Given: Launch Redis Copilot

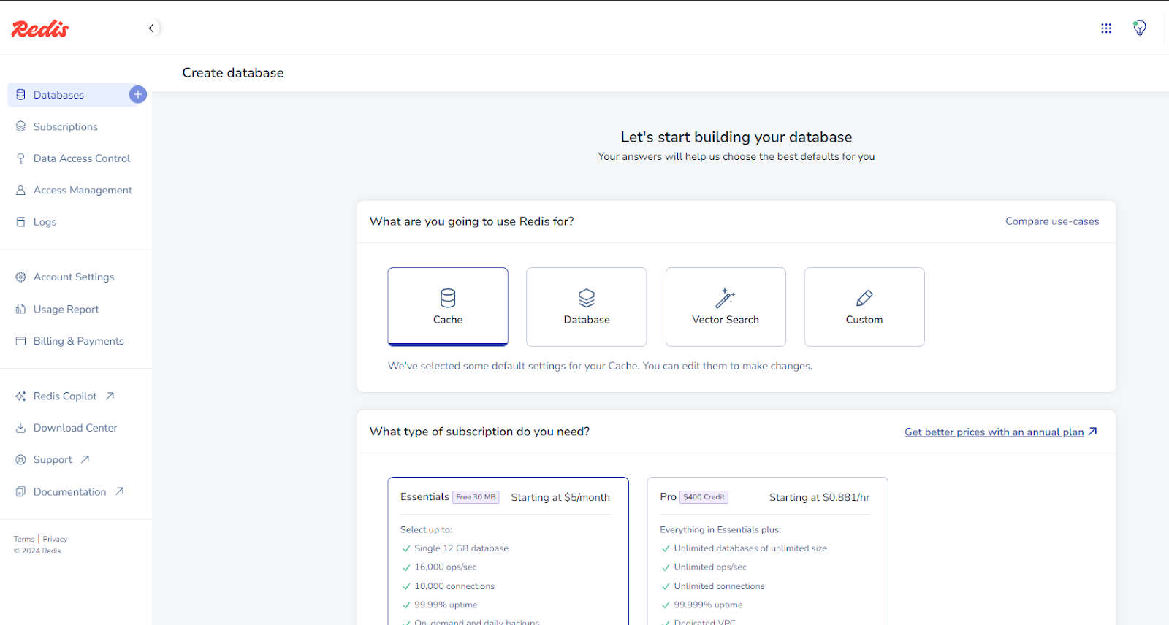Looking at the screenshot, I should tap(65, 396).
